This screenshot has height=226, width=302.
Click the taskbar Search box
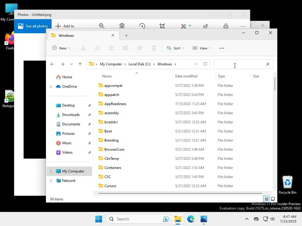point(138,219)
